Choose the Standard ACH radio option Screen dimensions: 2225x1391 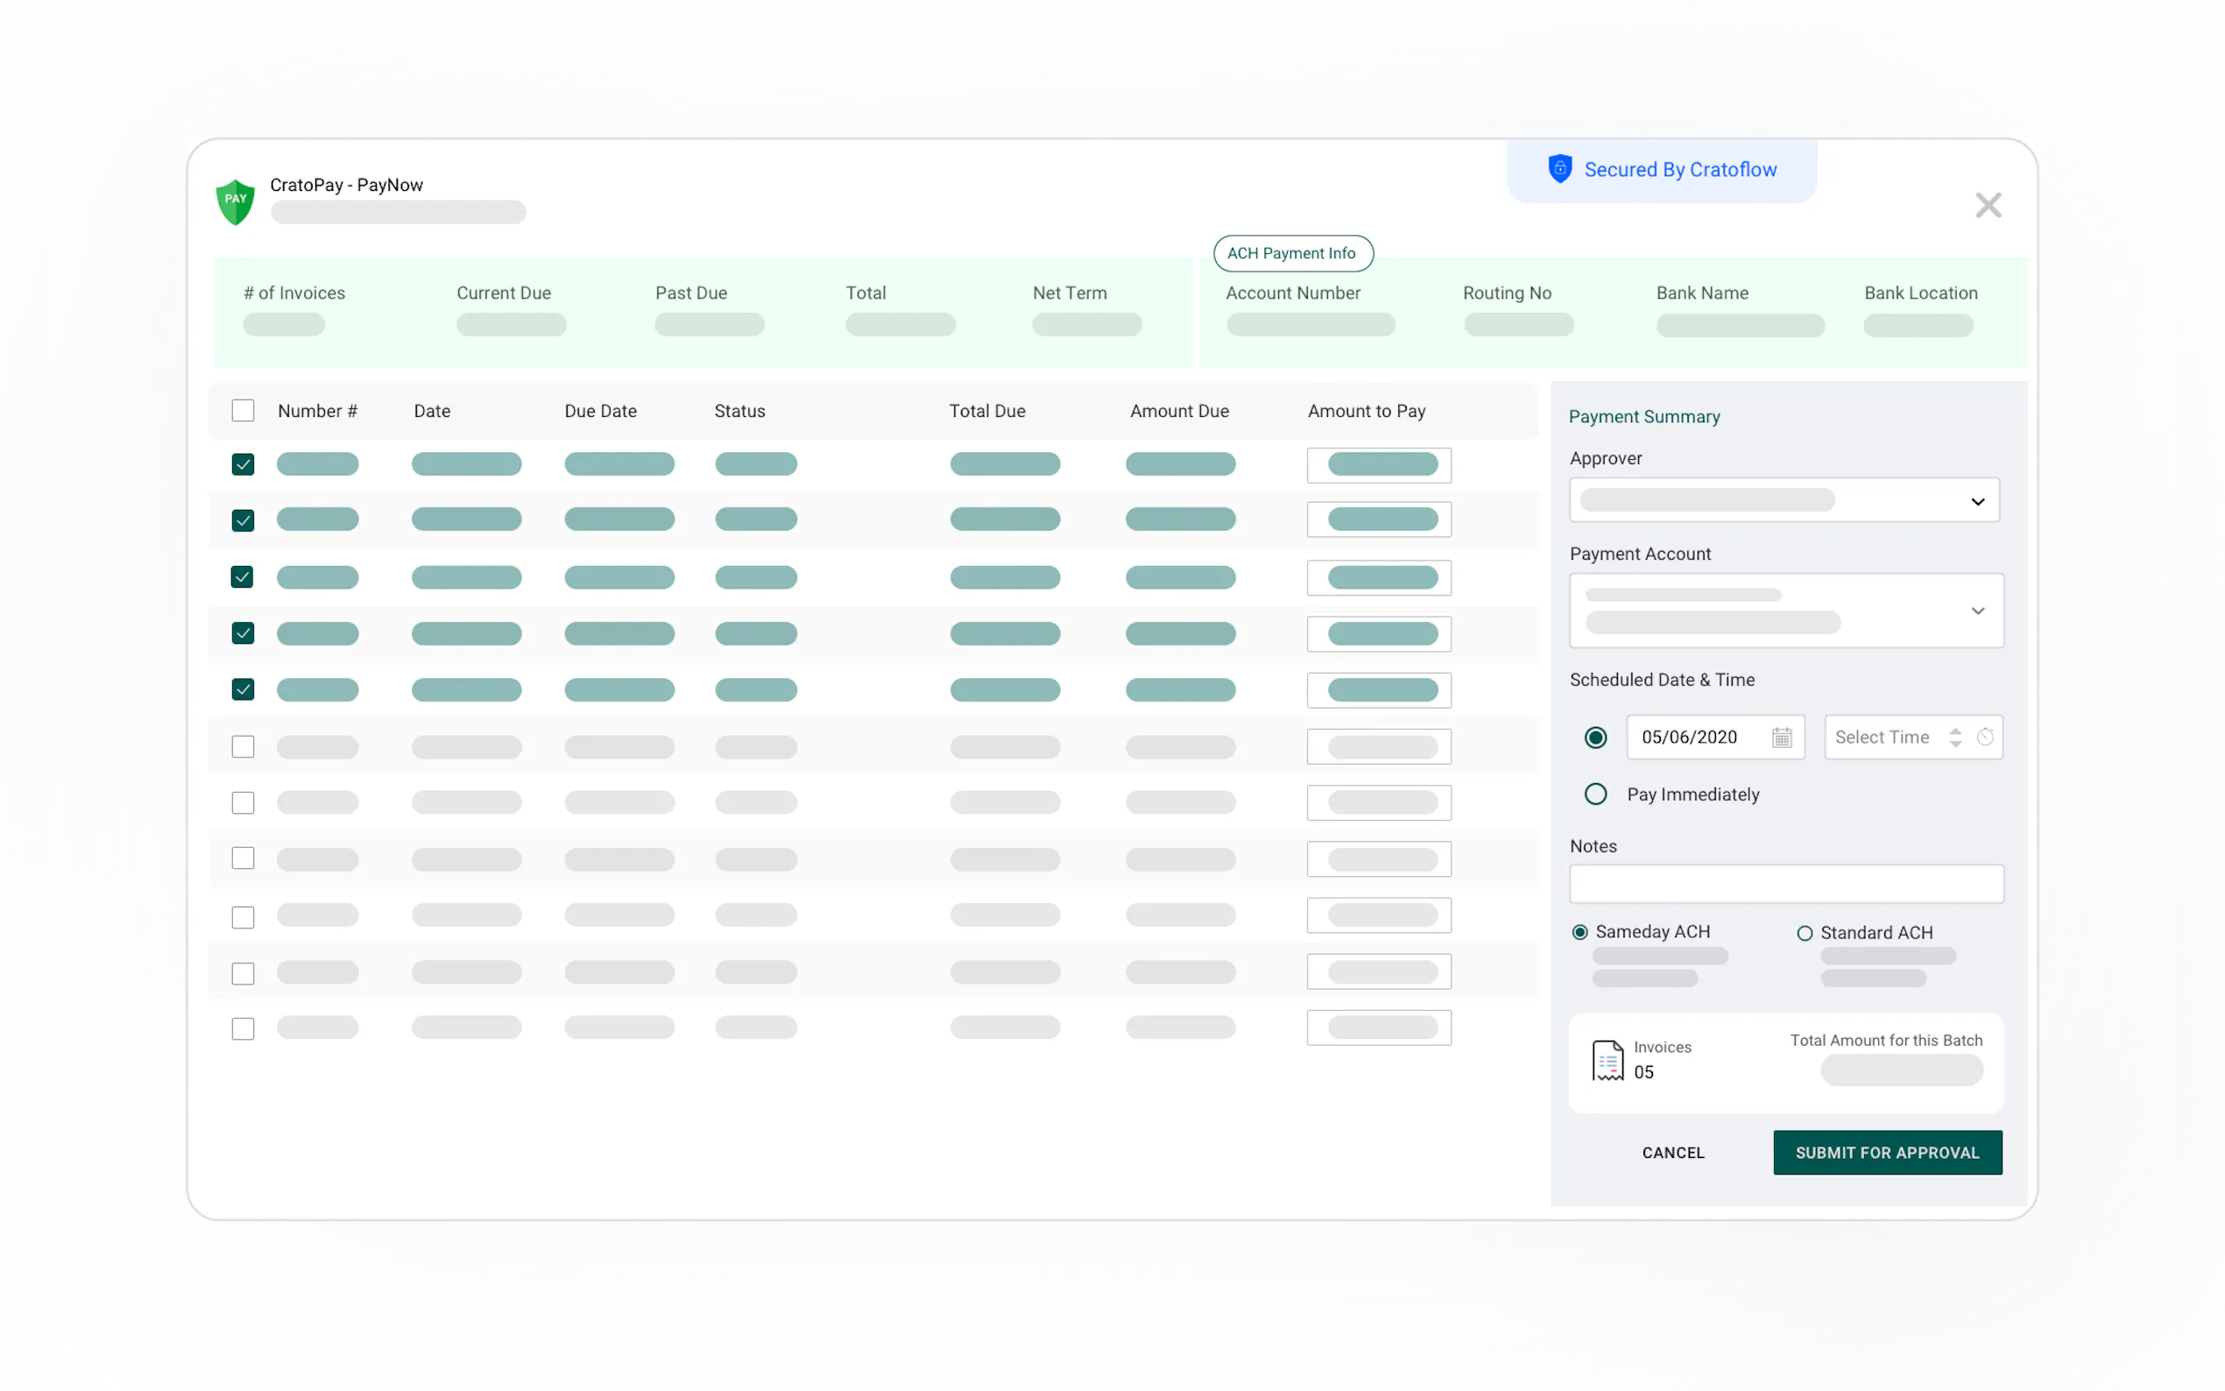coord(1804,933)
